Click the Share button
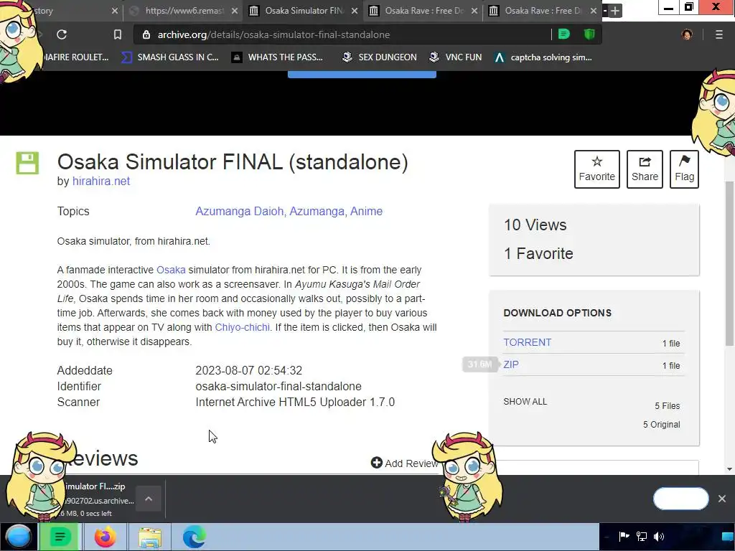 645,169
